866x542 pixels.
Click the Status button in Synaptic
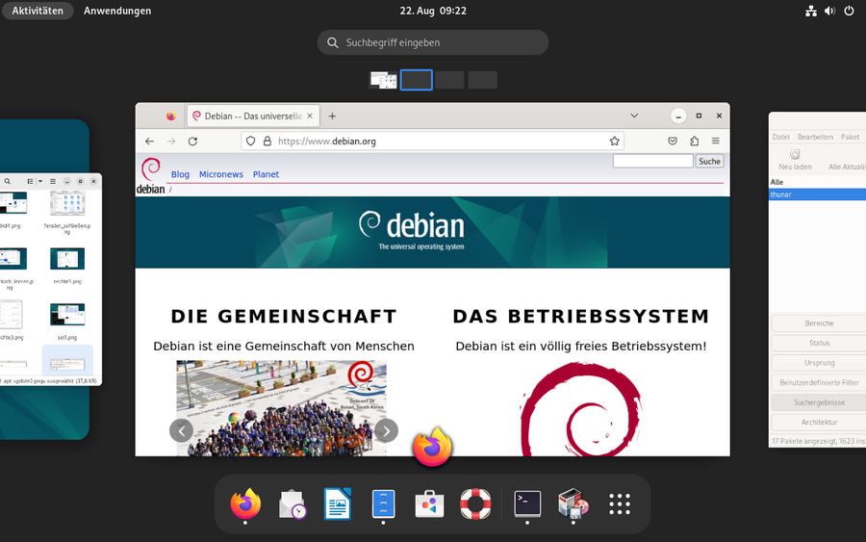[819, 343]
